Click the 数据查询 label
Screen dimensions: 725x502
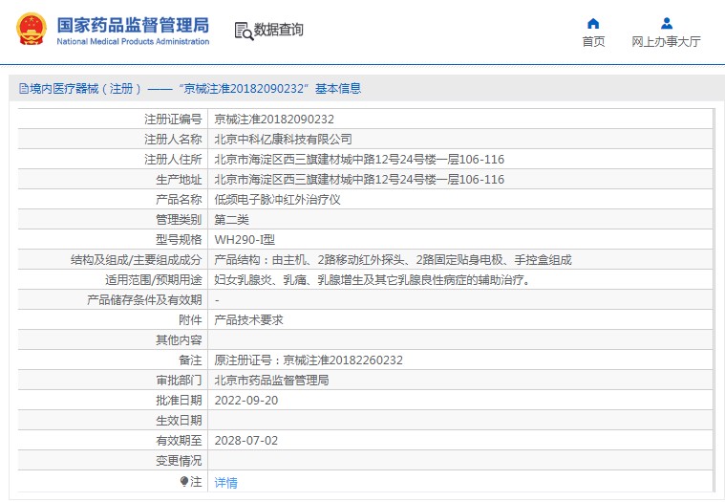(278, 30)
